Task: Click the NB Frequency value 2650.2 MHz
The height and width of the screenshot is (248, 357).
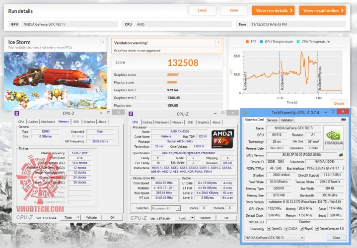Action: [x=100, y=141]
